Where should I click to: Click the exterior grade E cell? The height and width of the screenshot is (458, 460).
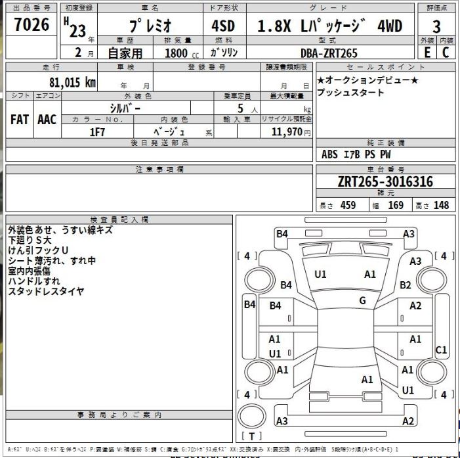(427, 53)
